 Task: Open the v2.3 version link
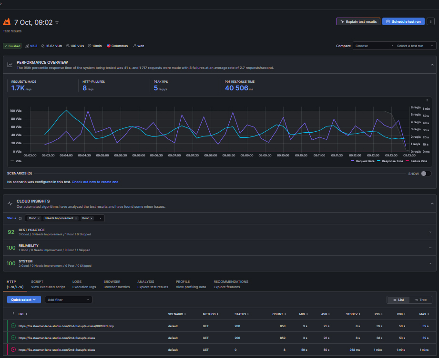pos(33,46)
